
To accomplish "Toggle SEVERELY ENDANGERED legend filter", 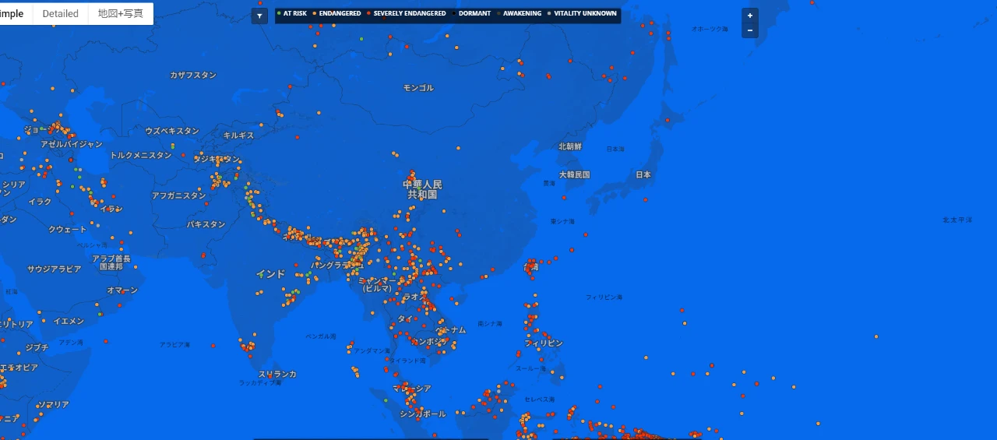I will (x=408, y=14).
